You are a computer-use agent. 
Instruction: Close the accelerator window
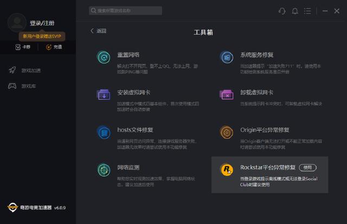click(x=337, y=11)
